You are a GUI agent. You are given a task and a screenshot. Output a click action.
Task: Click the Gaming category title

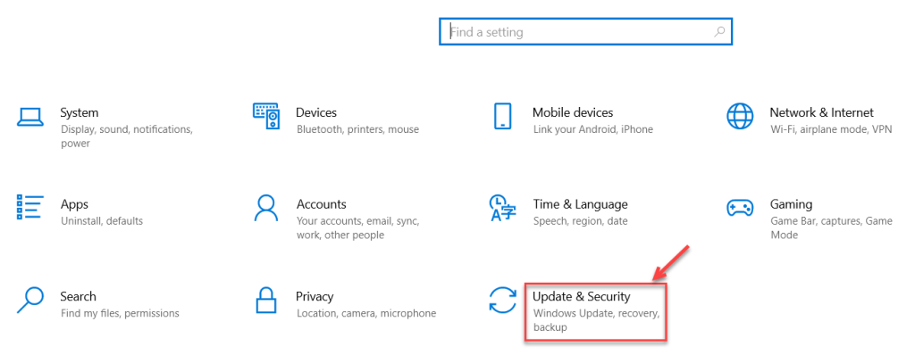[x=791, y=204]
